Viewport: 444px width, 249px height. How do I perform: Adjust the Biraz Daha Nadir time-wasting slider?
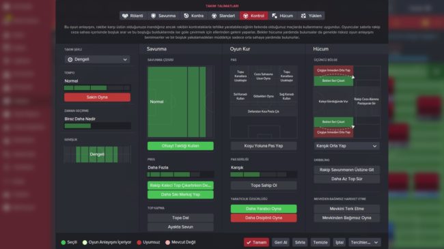98,126
